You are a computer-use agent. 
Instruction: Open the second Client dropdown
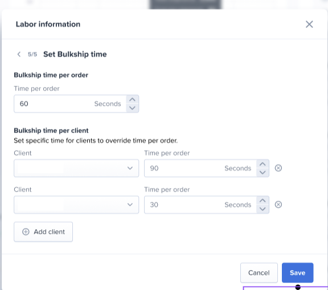76,205
